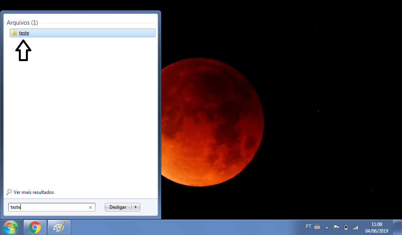Open the Action Center flag icon

tap(336, 227)
